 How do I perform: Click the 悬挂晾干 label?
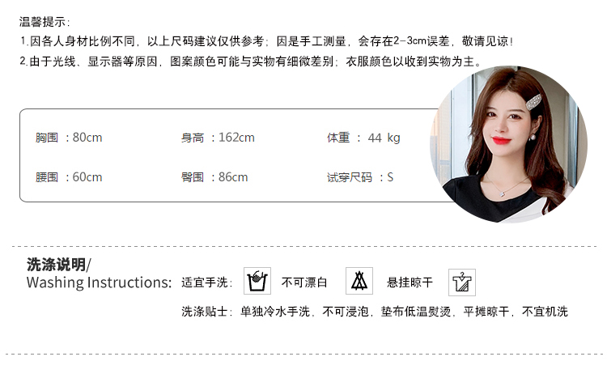click(x=410, y=282)
